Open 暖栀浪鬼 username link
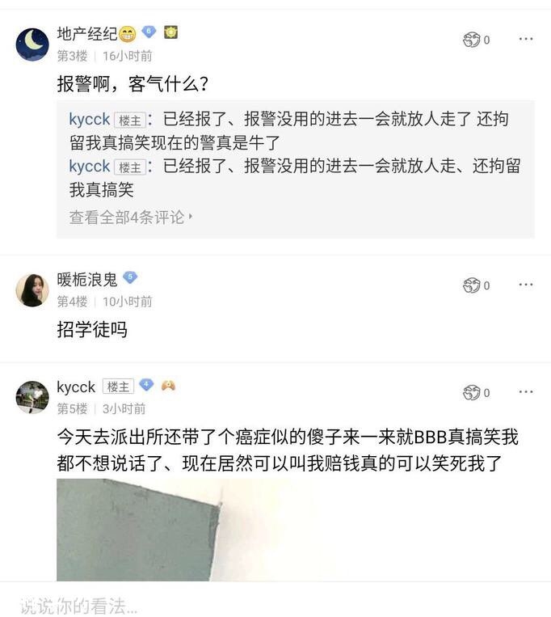The image size is (551, 617). [x=87, y=279]
